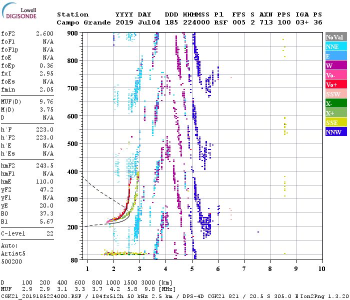Click the RSF program value
The height and width of the screenshot is (300, 350).
[221, 22]
